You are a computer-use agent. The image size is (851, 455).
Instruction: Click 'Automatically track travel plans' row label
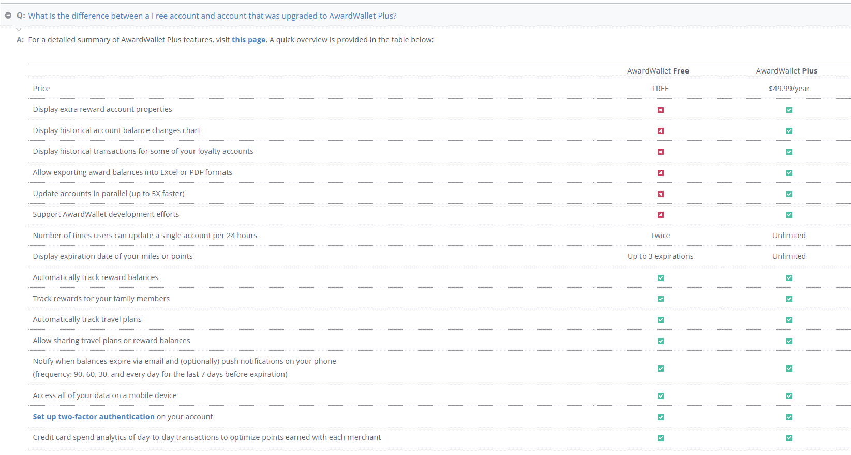coord(87,319)
